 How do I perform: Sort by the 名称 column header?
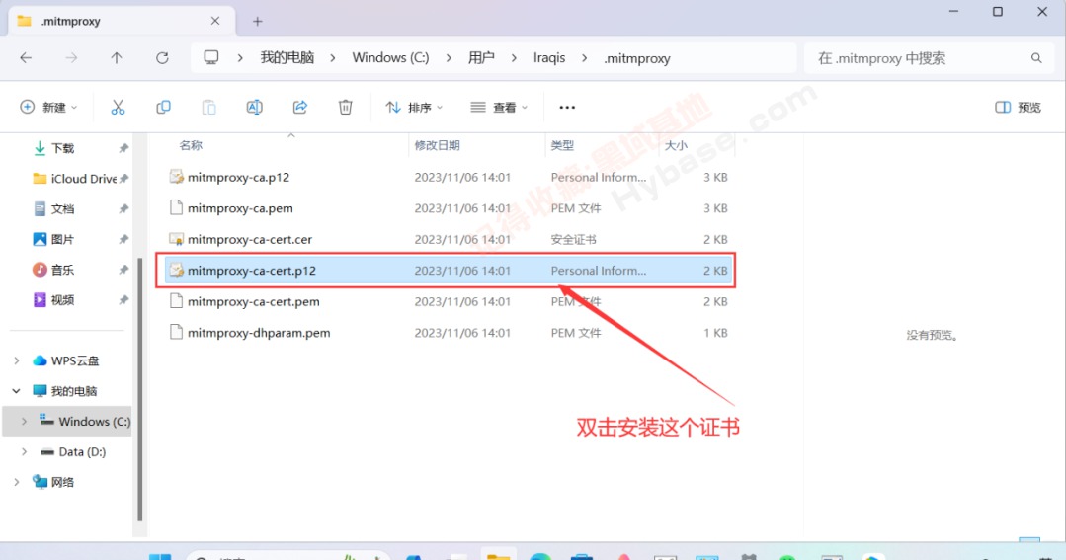pyautogui.click(x=191, y=145)
